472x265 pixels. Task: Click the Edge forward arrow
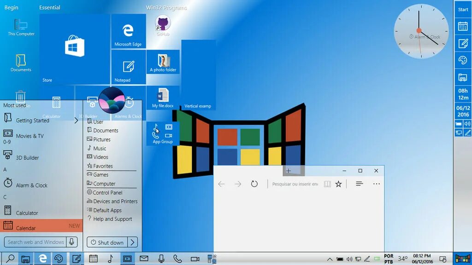click(x=238, y=184)
